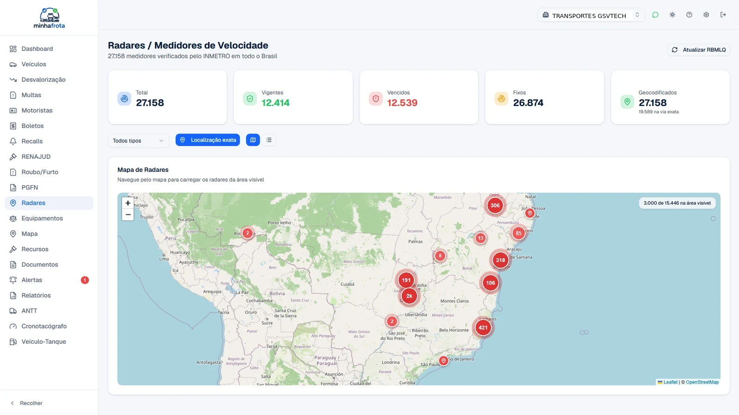The width and height of the screenshot is (739, 415).
Task: Click the 2k radar cluster marker
Action: [409, 296]
